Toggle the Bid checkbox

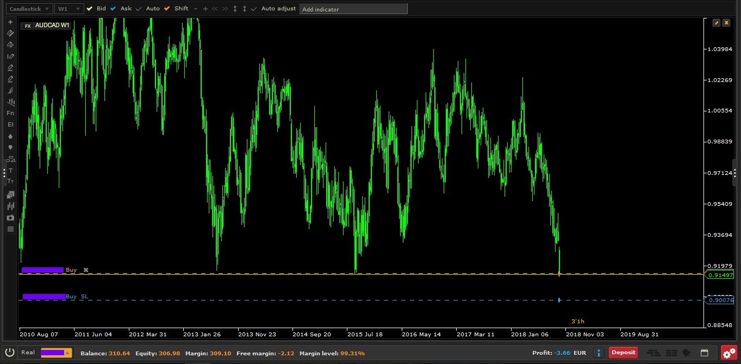90,9
